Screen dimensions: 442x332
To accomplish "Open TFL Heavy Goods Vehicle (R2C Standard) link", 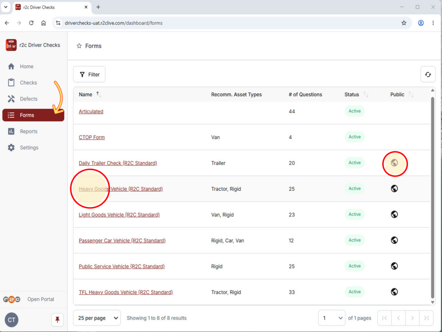I will click(126, 292).
